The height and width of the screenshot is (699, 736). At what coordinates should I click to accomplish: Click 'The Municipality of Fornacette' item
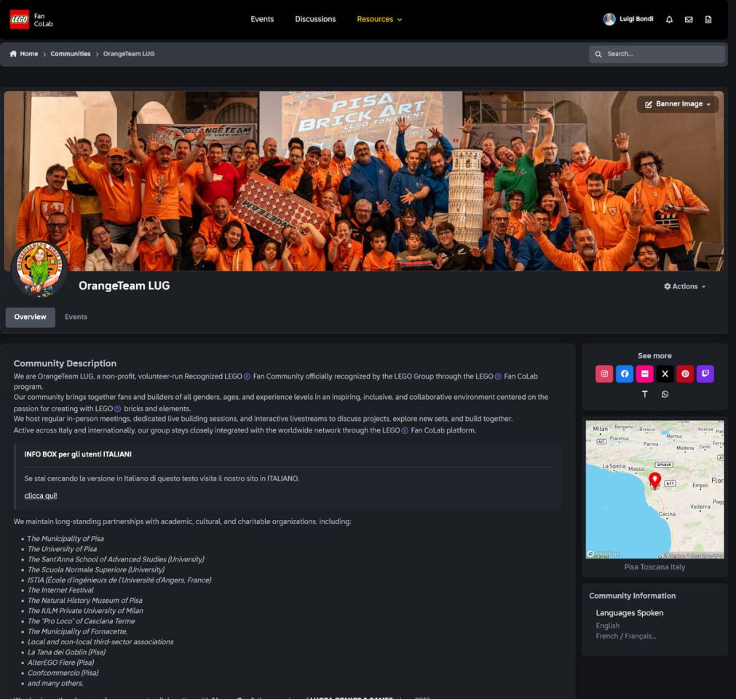click(77, 631)
